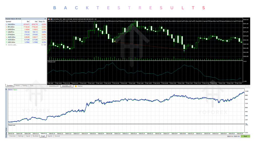Click the Market shopping bag icon
The image size is (258, 145).
pos(76,86)
